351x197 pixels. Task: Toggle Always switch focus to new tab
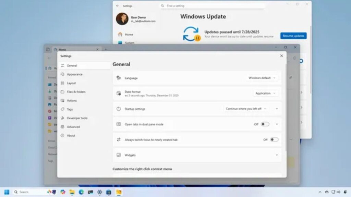pyautogui.click(x=274, y=140)
